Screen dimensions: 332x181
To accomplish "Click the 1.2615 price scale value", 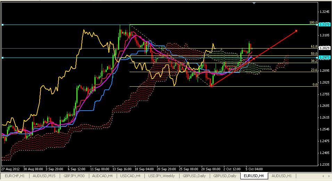I will (x=325, y=118).
